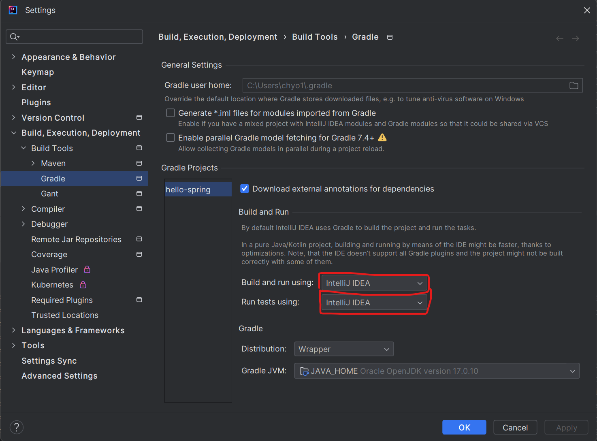
Task: Open the Distribution dropdown
Action: (x=344, y=349)
